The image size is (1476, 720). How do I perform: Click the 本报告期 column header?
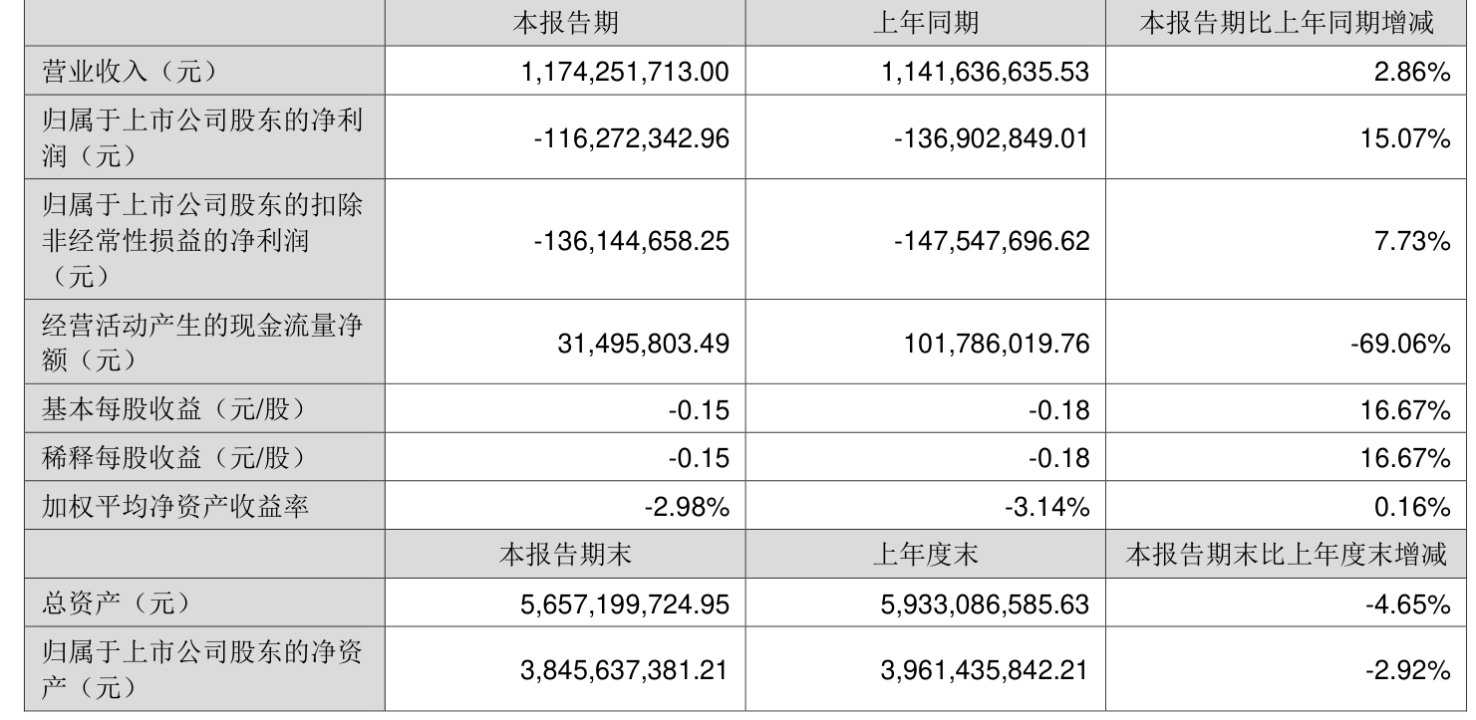(x=564, y=23)
